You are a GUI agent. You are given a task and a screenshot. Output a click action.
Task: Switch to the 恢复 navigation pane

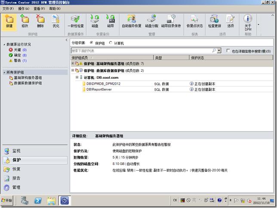(x=17, y=169)
